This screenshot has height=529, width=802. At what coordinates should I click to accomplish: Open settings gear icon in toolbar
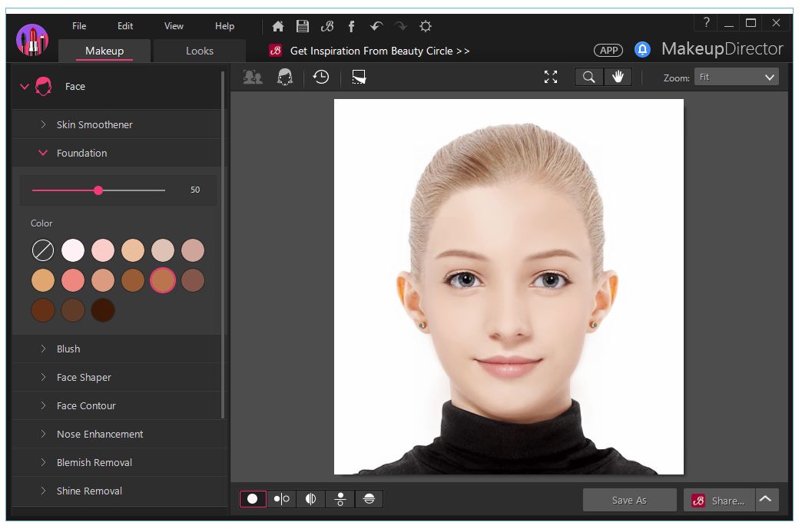(425, 26)
